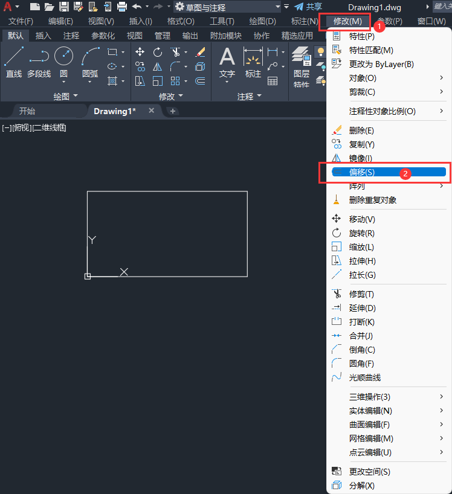Expand the Draw (绘图) panel flyout
452x494 pixels.
[65, 96]
